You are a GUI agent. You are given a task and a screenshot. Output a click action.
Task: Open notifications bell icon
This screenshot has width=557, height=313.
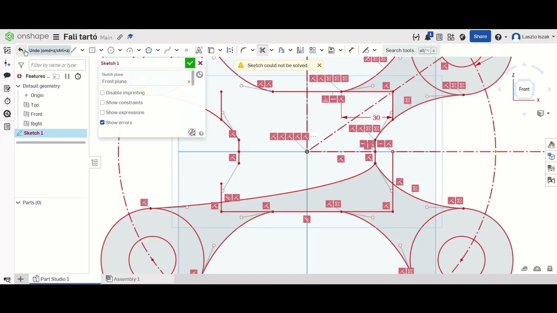(x=428, y=37)
